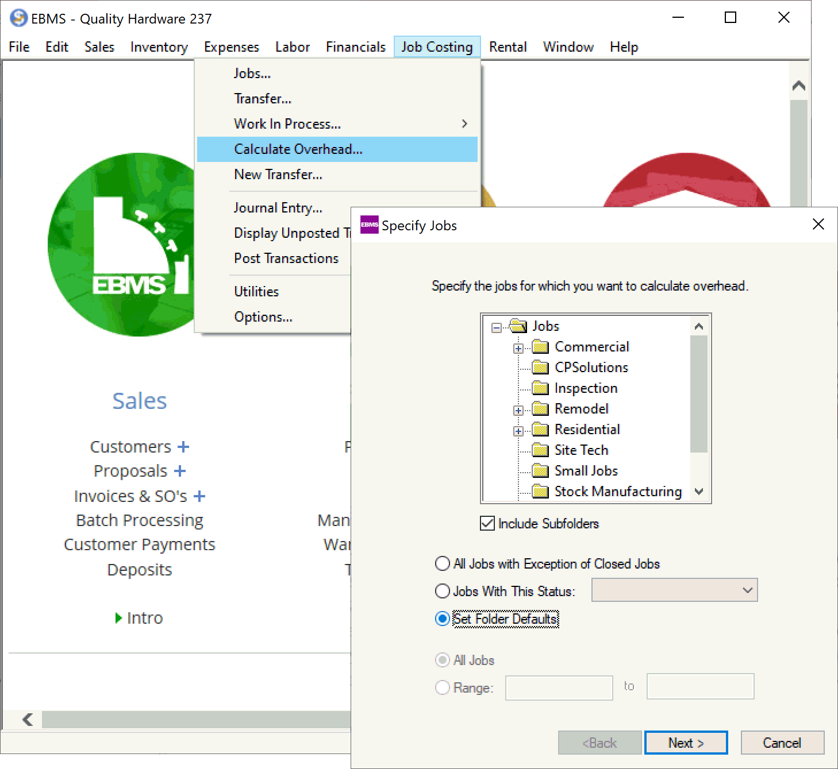Viewport: 838px width, 769px height.
Task: Select All Jobs with Exception of Closed Jobs
Action: (x=442, y=564)
